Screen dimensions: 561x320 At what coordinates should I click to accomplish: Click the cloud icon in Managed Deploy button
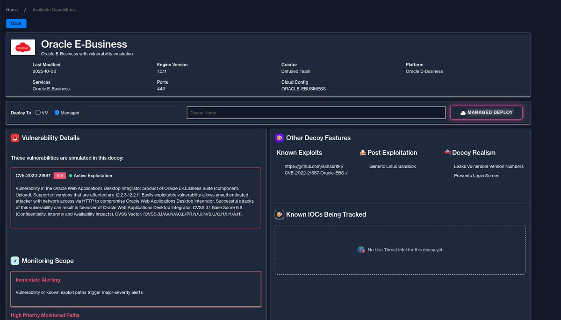(x=463, y=113)
